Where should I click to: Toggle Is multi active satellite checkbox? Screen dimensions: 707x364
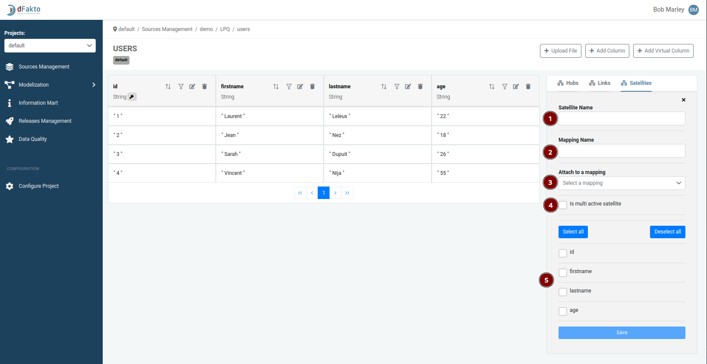[x=563, y=205]
